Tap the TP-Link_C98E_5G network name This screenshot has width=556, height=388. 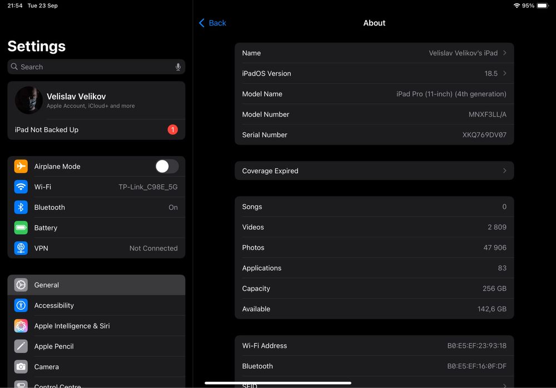[148, 187]
